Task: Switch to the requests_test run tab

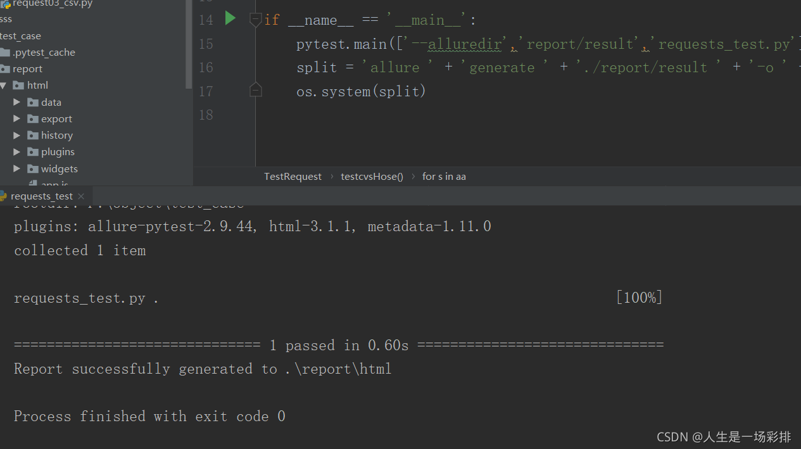Action: click(x=41, y=196)
